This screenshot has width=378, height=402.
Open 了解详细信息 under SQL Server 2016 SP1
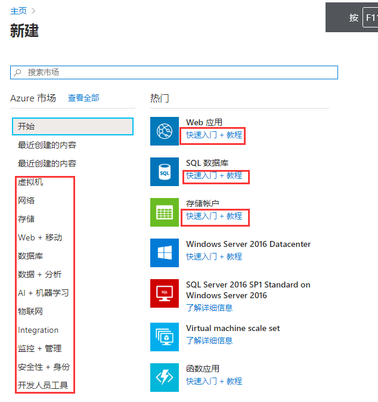point(209,308)
